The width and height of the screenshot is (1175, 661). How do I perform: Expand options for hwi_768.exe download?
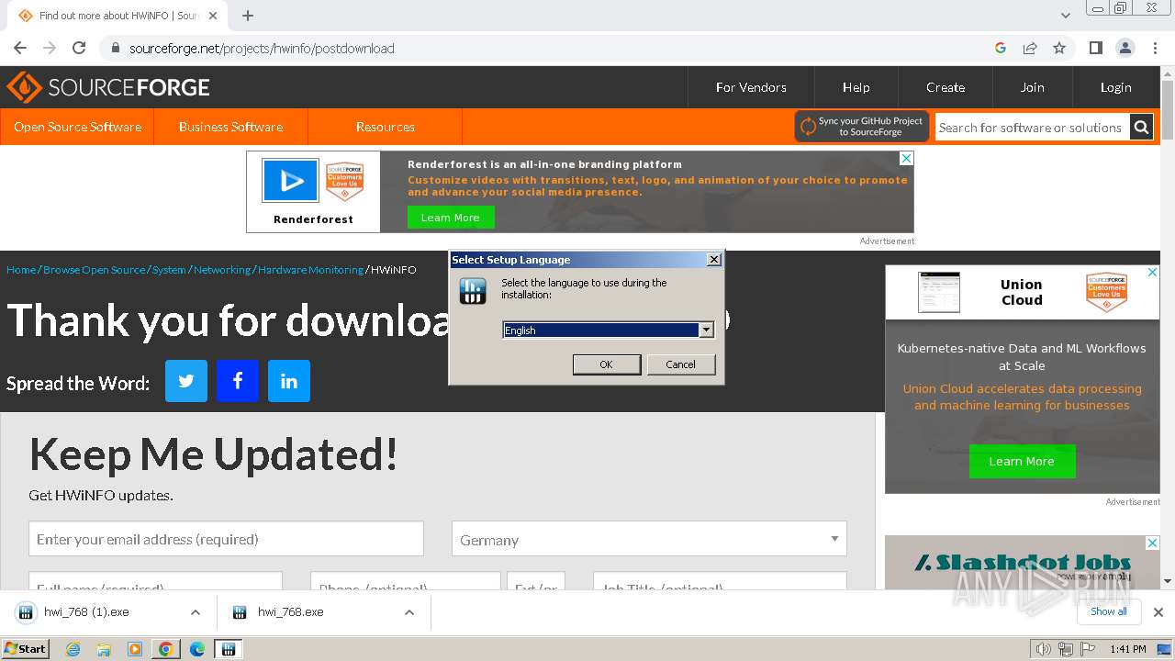[x=409, y=612]
